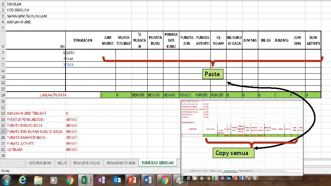
Task: Click the TINGKATAN header cell
Action: click(x=83, y=40)
